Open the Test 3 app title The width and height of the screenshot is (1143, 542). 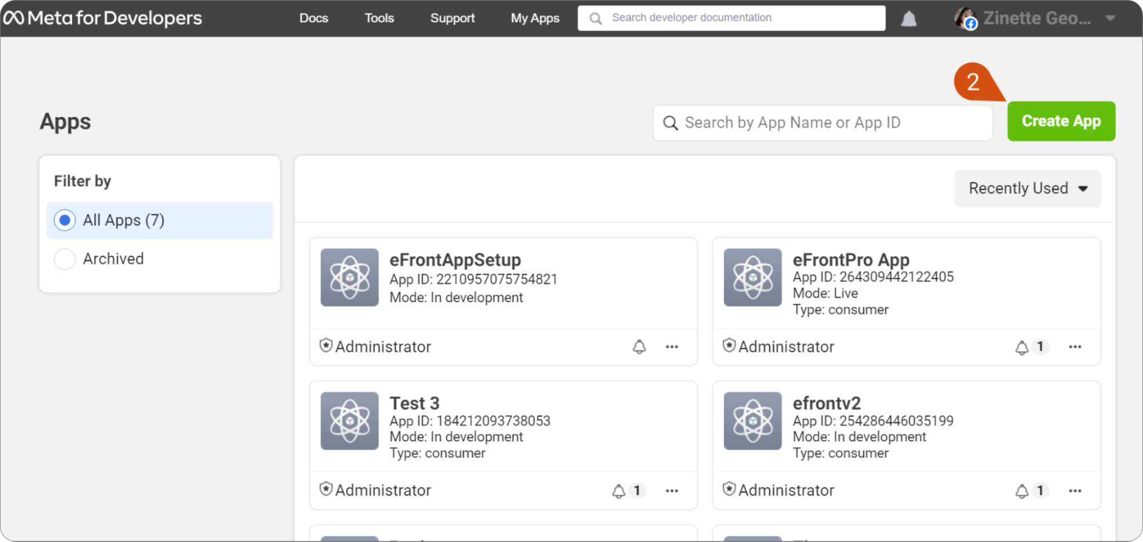click(x=415, y=403)
